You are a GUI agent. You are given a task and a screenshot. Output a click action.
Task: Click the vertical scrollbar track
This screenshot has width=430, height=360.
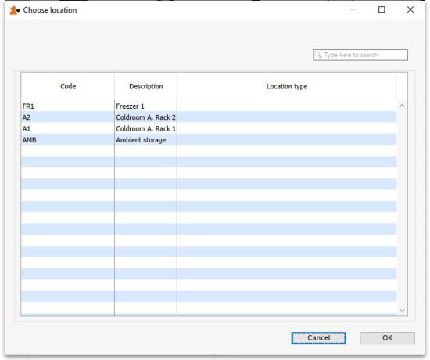[402, 208]
